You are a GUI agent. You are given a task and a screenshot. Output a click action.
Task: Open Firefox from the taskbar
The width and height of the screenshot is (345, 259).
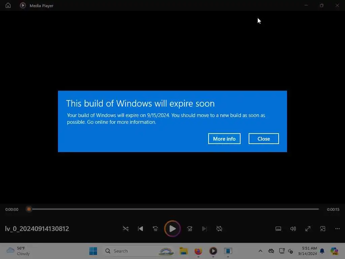(198, 251)
